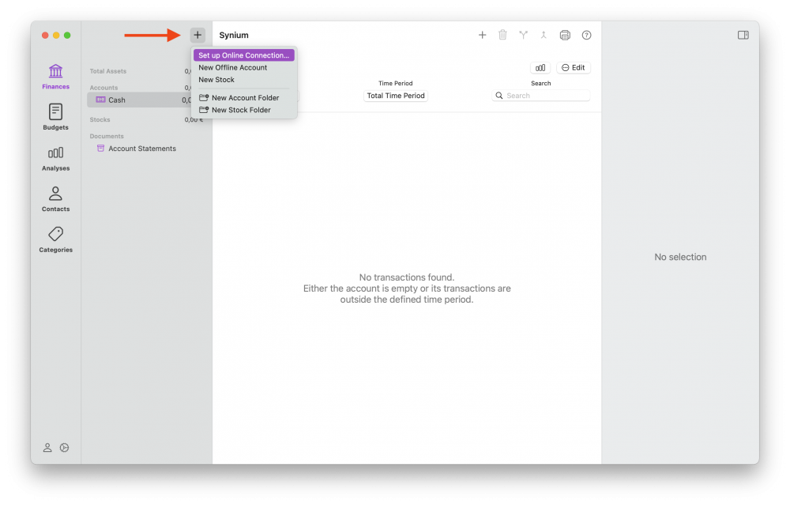Toggle the chart view button

[x=540, y=67]
